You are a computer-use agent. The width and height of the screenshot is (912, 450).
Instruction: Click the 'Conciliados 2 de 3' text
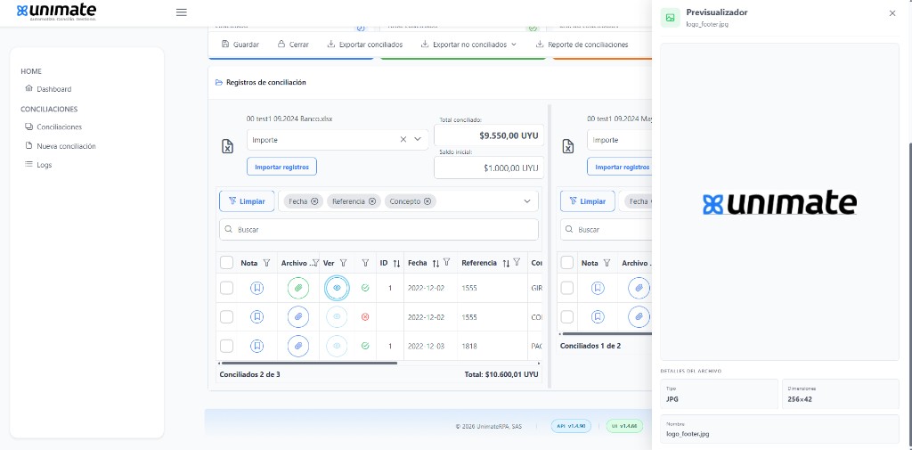(249, 374)
